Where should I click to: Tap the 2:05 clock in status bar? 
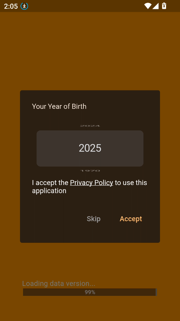coord(11,6)
